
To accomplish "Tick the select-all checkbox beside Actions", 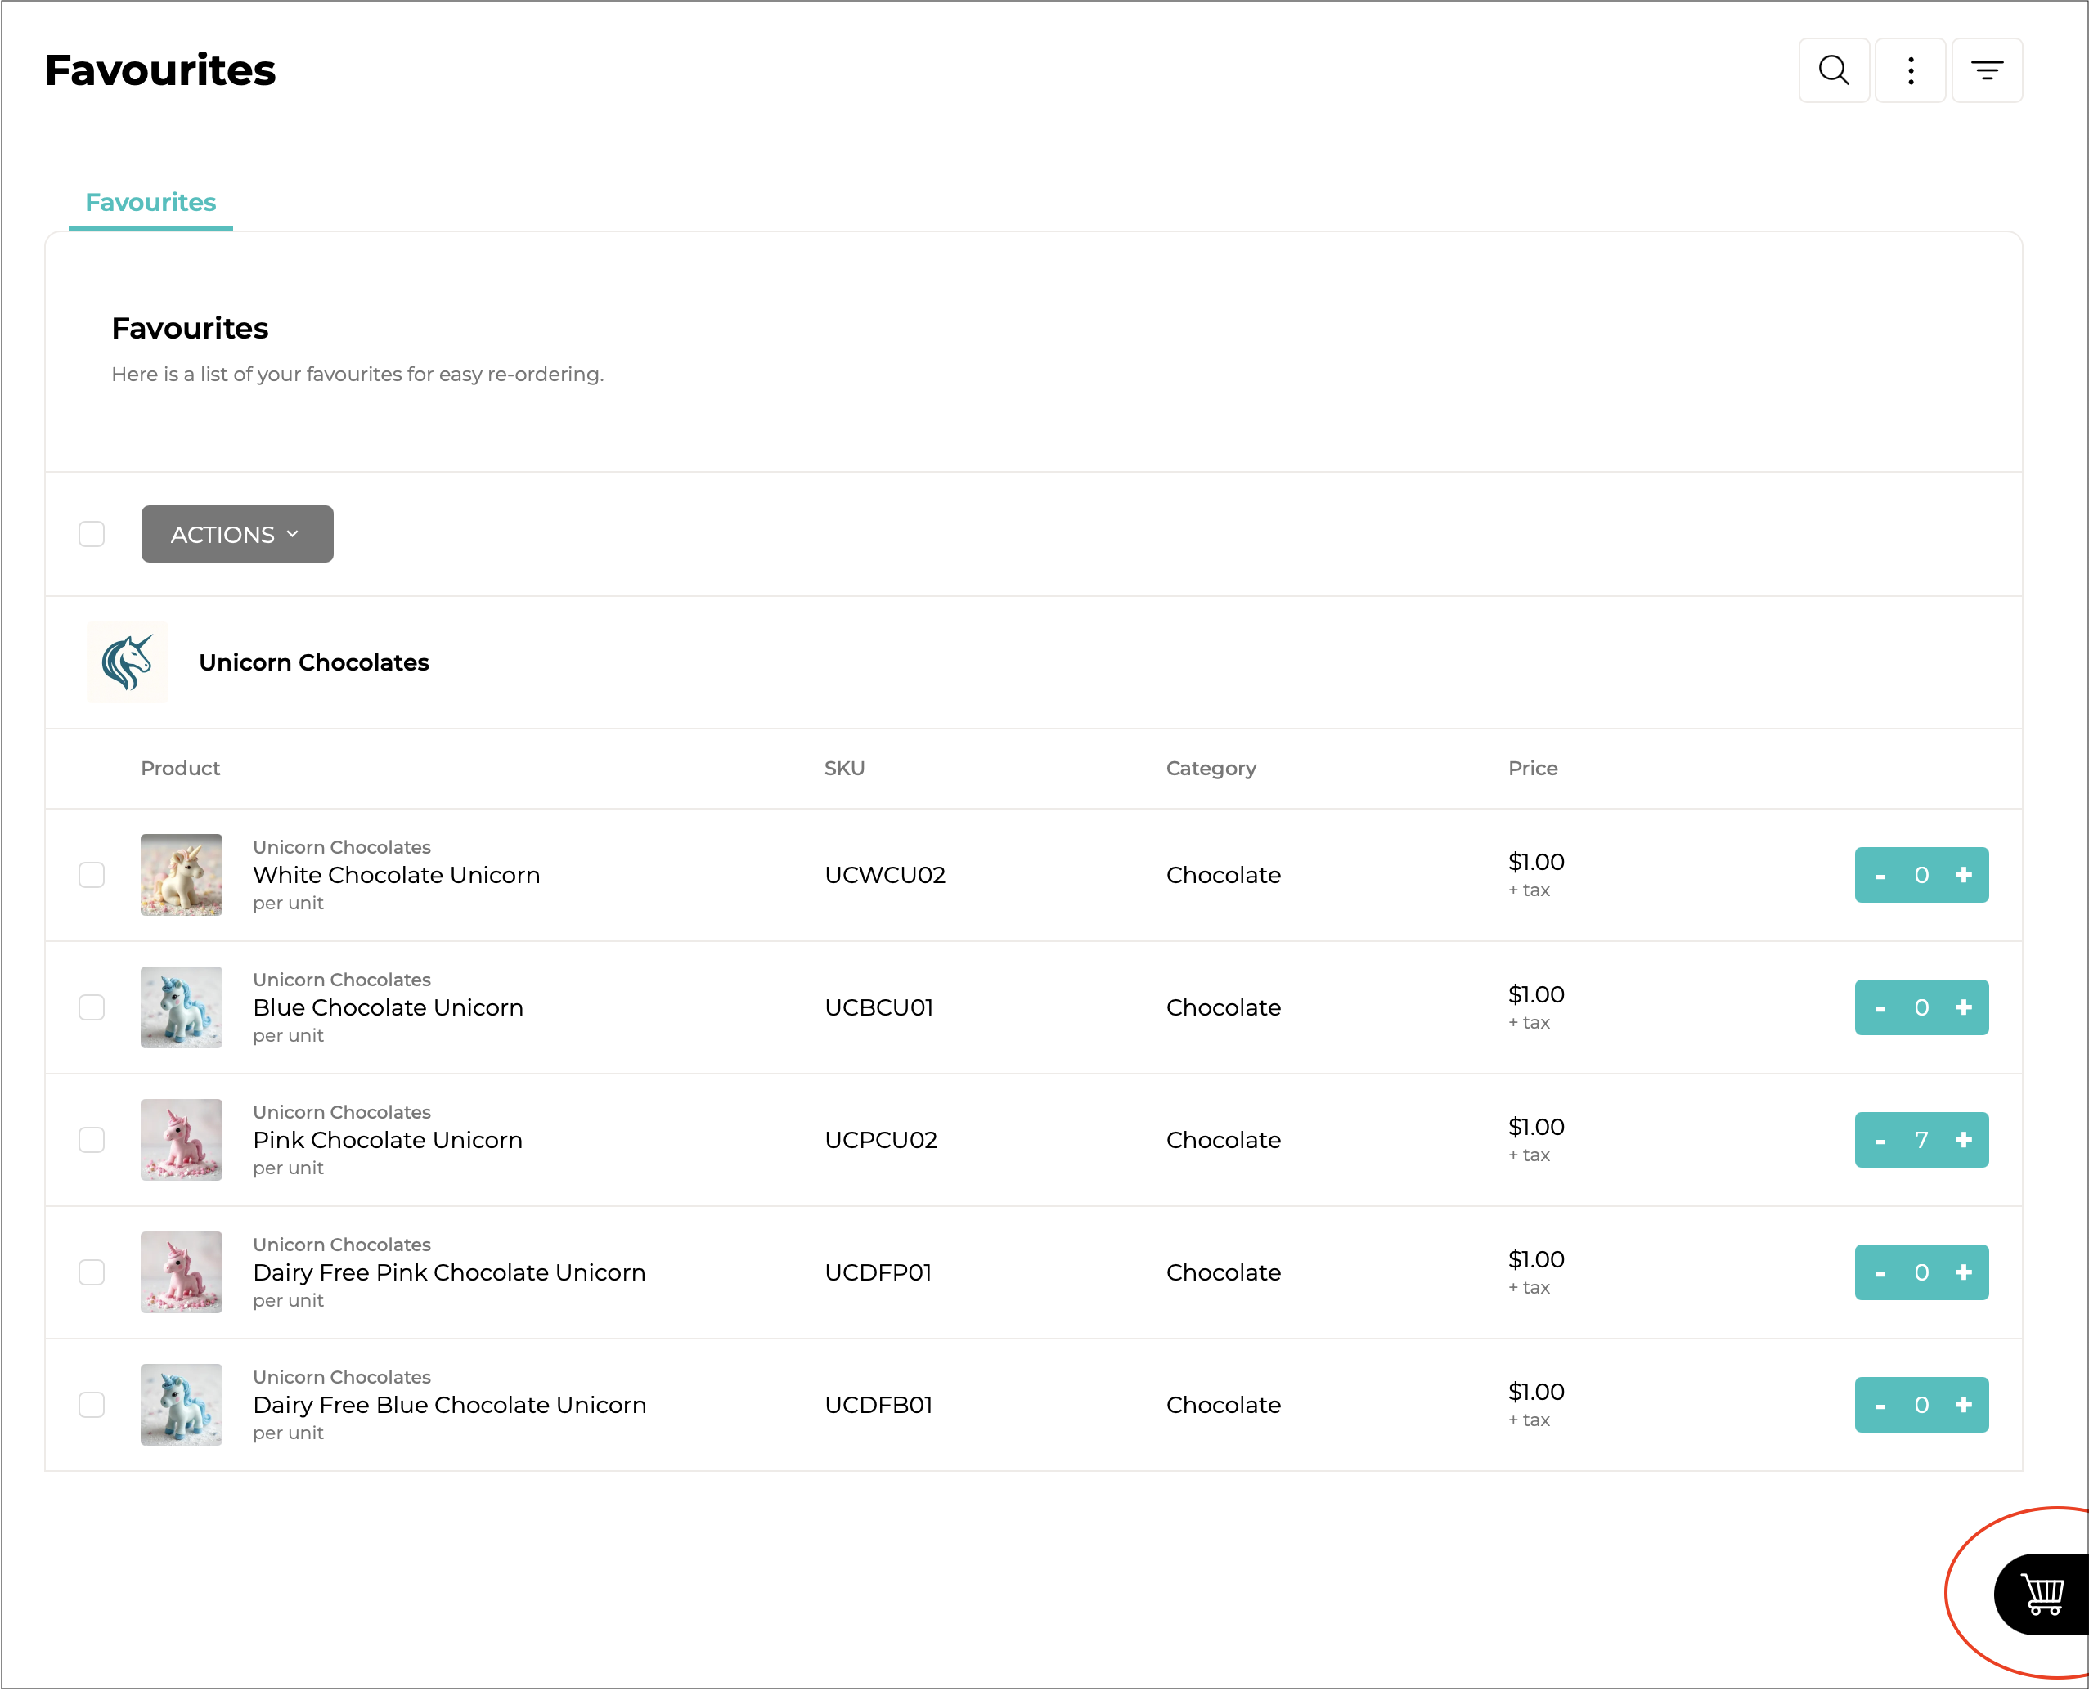I will click(92, 534).
